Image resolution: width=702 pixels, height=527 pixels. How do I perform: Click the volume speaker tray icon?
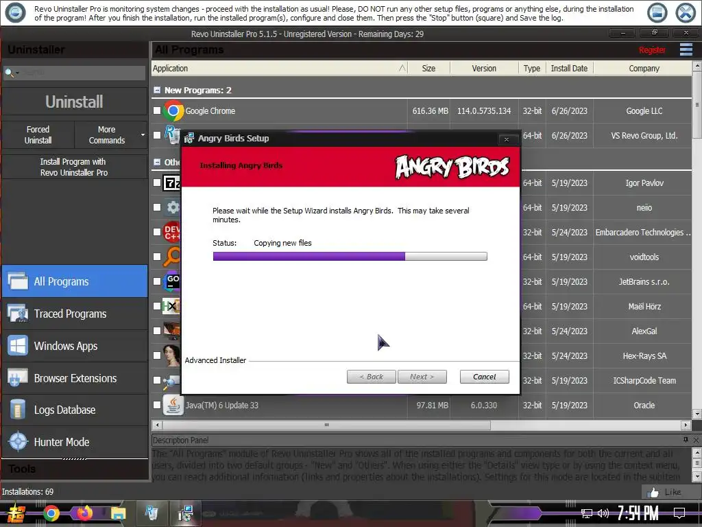pos(603,513)
